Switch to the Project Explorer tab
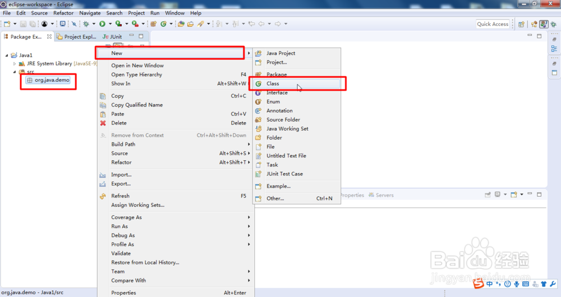This screenshot has height=297, width=561. point(76,36)
